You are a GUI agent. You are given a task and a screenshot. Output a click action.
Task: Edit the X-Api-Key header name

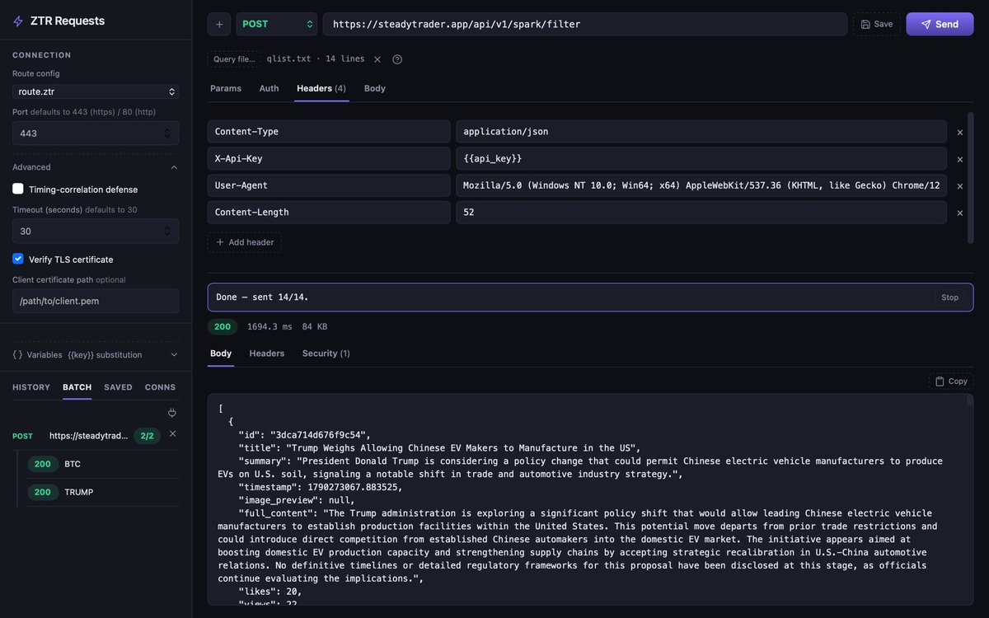pyautogui.click(x=329, y=158)
